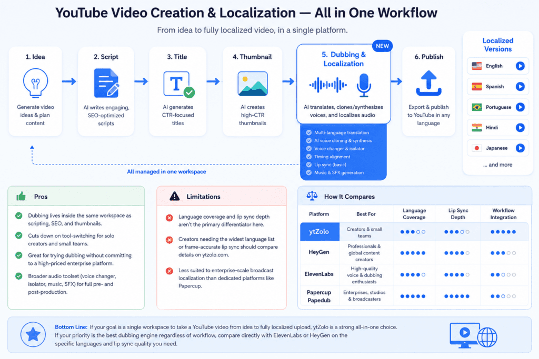Click the Platform column header
The height and width of the screenshot is (359, 539).
click(x=319, y=214)
